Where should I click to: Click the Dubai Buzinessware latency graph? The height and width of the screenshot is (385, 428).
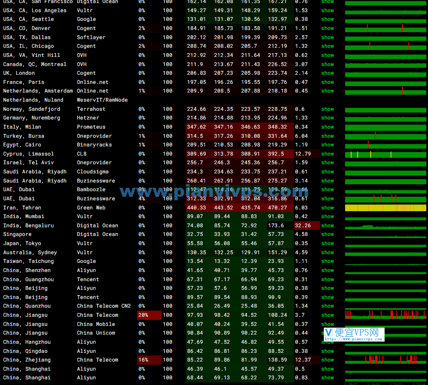(385, 199)
